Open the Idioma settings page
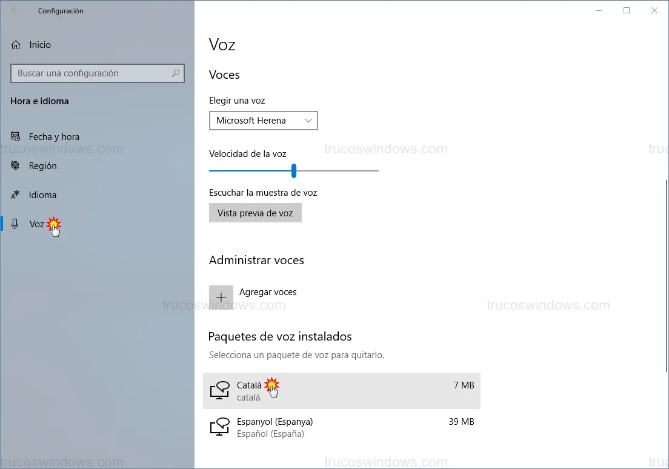The width and height of the screenshot is (669, 469). tap(42, 195)
